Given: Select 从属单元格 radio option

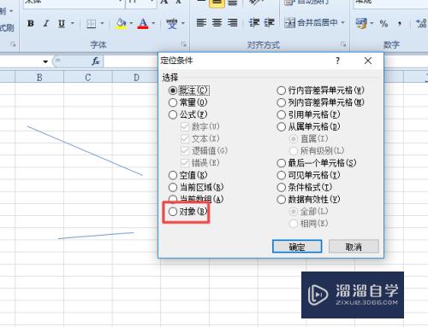Looking at the screenshot, I should point(308,126).
